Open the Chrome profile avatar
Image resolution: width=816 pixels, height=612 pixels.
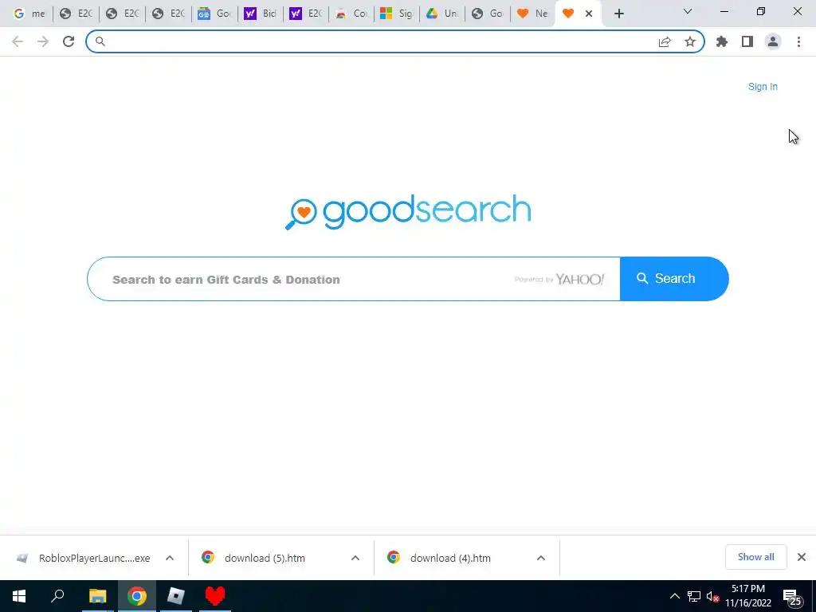(773, 41)
